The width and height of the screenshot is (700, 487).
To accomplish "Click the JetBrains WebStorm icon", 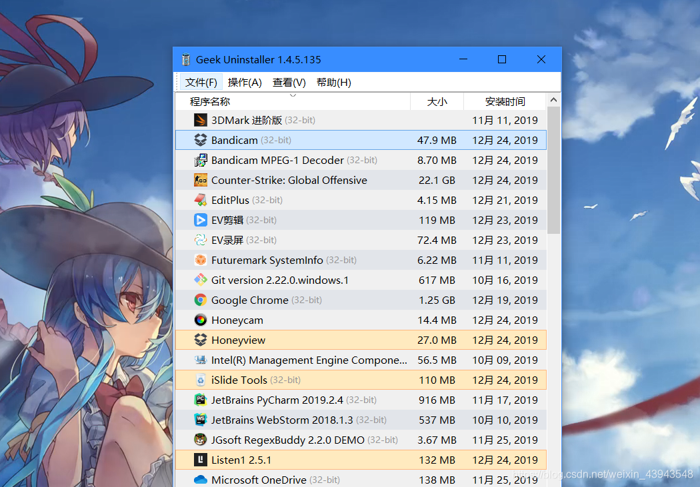I will pyautogui.click(x=201, y=420).
